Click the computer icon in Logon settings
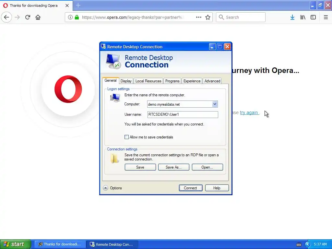The height and width of the screenshot is (249, 332). coord(115,98)
